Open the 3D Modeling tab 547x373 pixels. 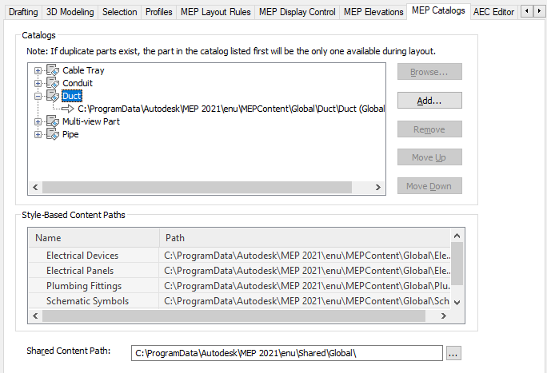(x=70, y=12)
